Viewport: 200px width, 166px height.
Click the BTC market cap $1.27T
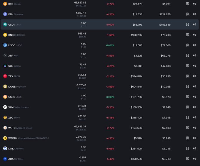coord(166,4)
